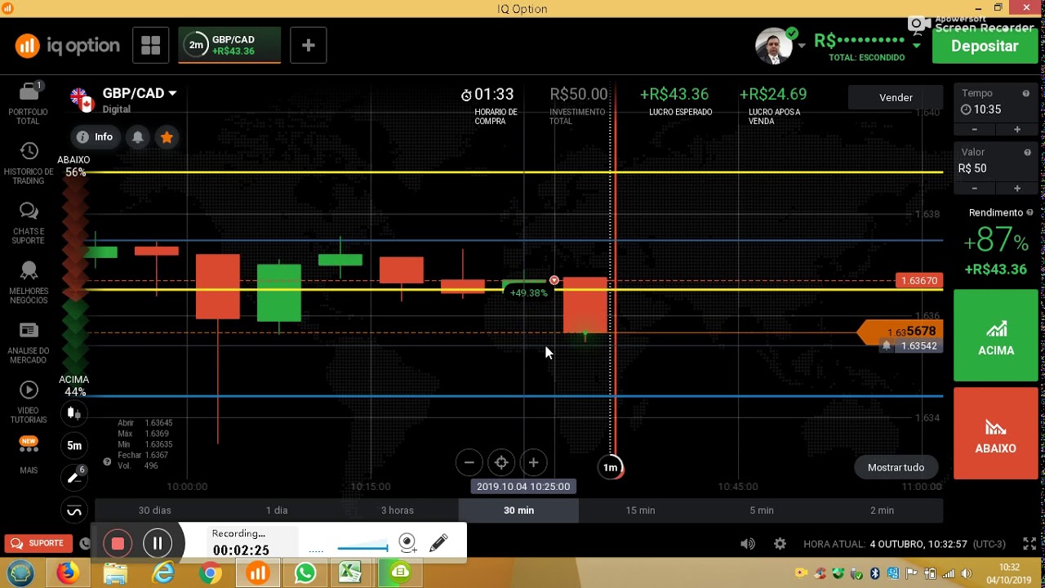Open the drawing tools pencil

coord(74,478)
